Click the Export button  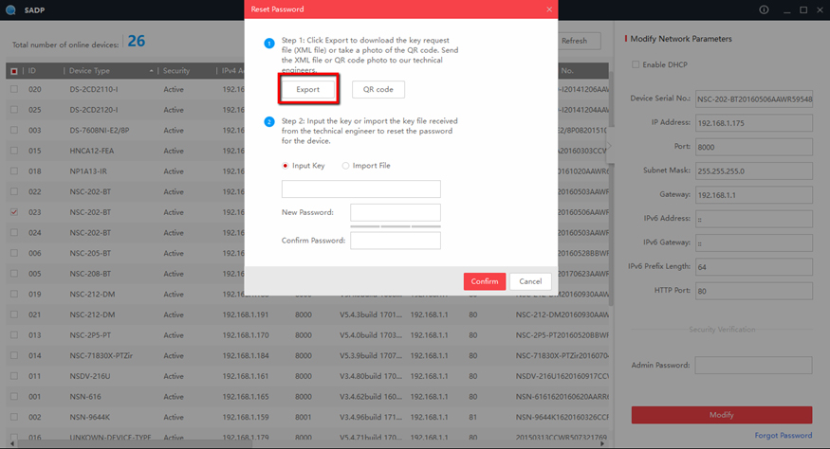(x=307, y=89)
